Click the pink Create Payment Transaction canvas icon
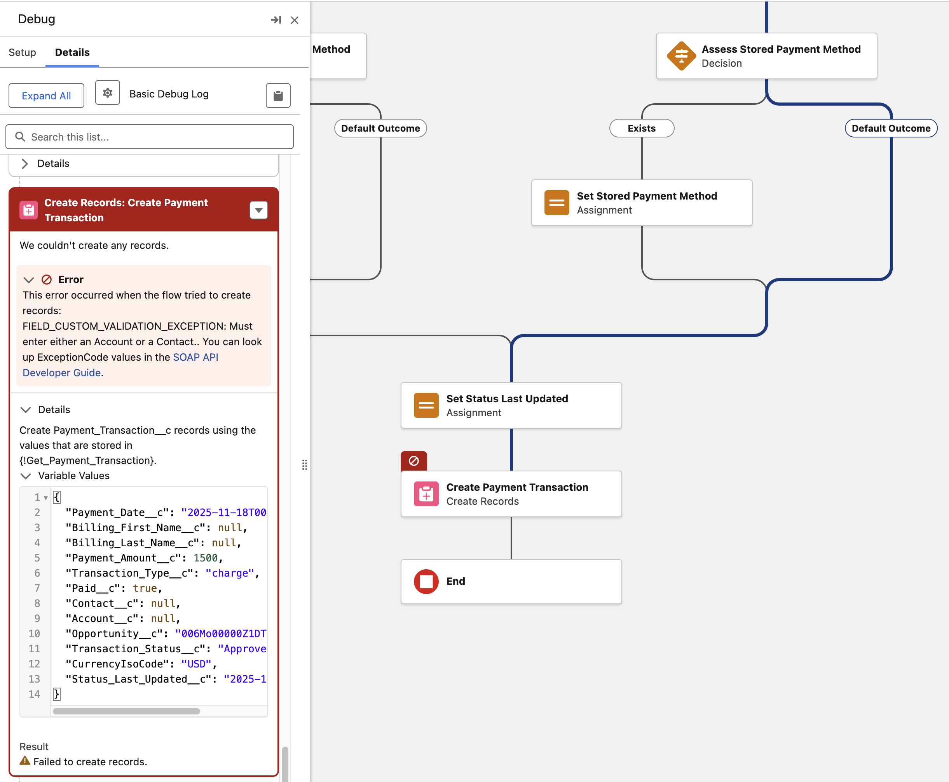Image resolution: width=949 pixels, height=782 pixels. coord(426,494)
